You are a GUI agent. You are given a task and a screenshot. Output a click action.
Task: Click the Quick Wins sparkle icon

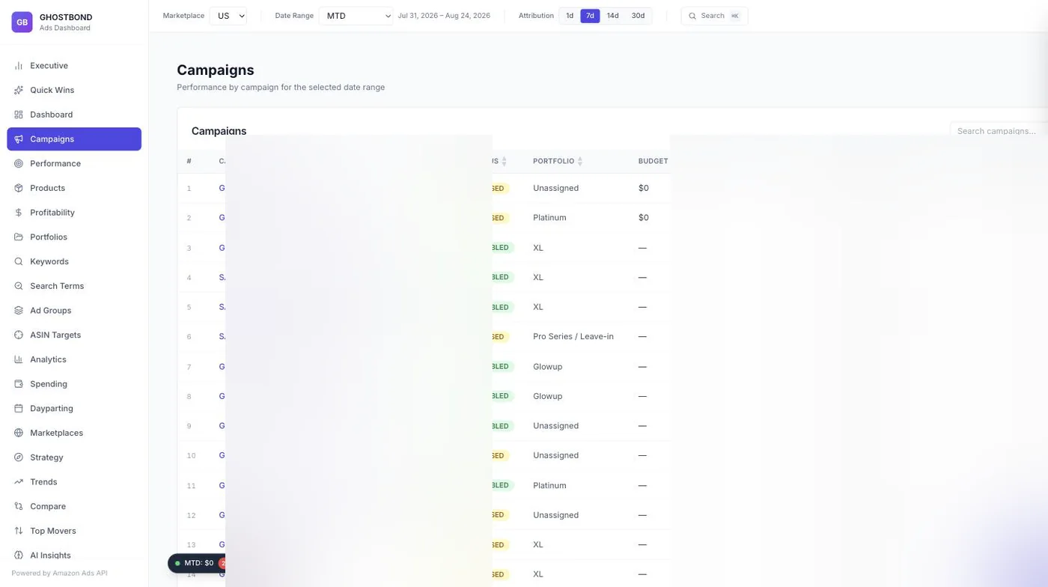[x=19, y=90]
